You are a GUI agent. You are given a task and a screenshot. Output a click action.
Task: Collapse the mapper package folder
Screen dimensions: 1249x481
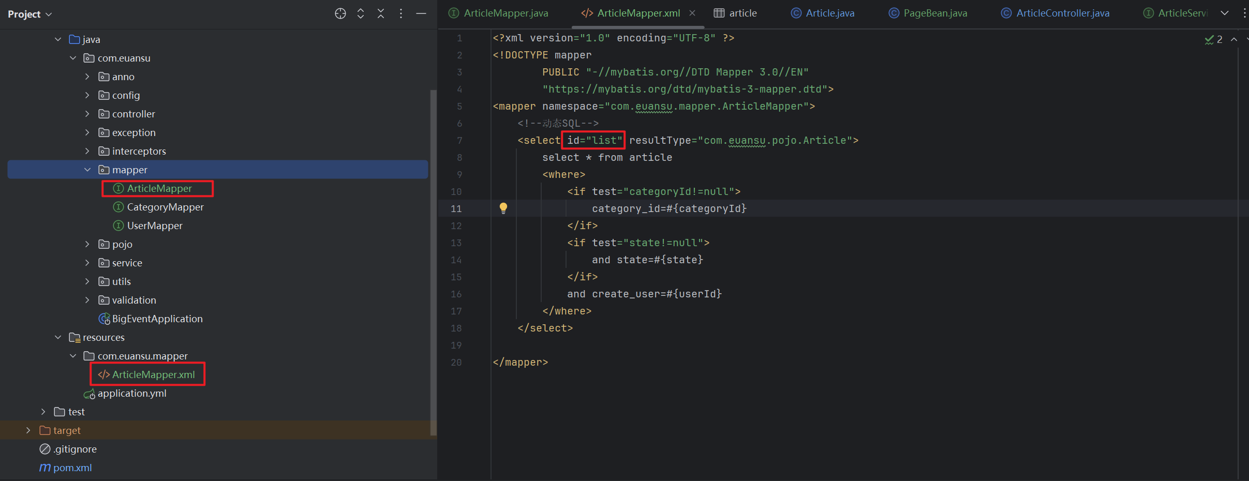[87, 170]
